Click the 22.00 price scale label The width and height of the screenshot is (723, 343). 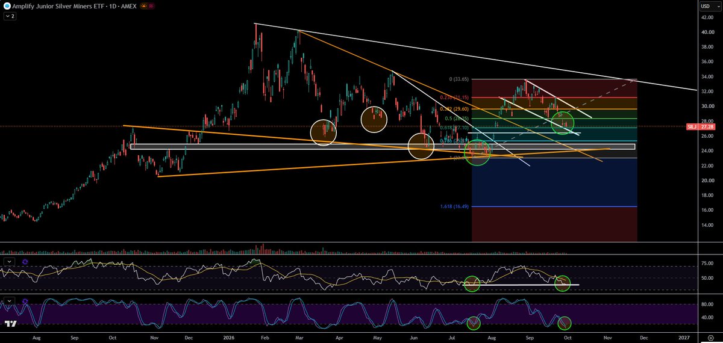tap(706, 165)
